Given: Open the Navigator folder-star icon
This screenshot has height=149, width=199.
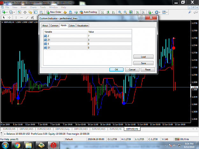Looking at the screenshot, I should [x=30, y=12].
